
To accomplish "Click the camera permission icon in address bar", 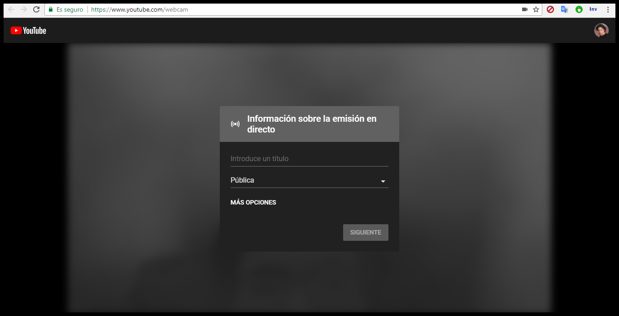I will pyautogui.click(x=524, y=9).
